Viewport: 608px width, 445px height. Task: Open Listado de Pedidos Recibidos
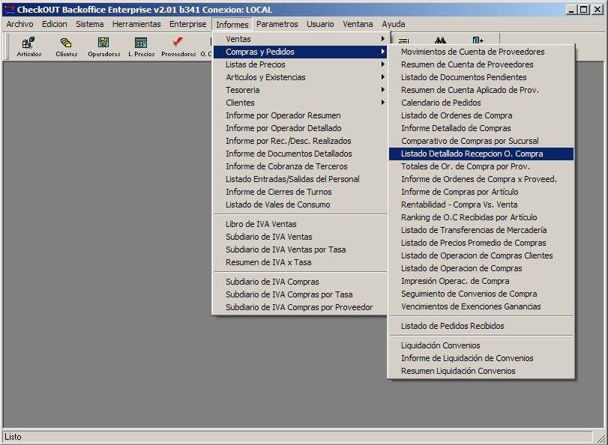481,327
